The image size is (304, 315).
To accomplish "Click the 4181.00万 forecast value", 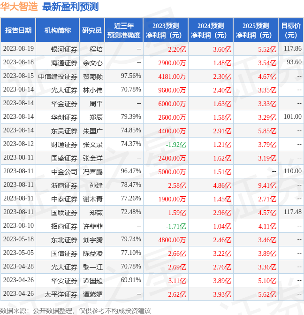I will tap(172, 77).
